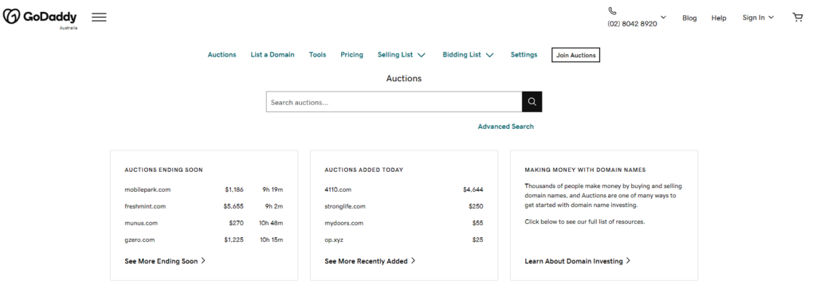816x297 pixels.
Task: Open the op.xyz listing
Action: [x=334, y=240]
